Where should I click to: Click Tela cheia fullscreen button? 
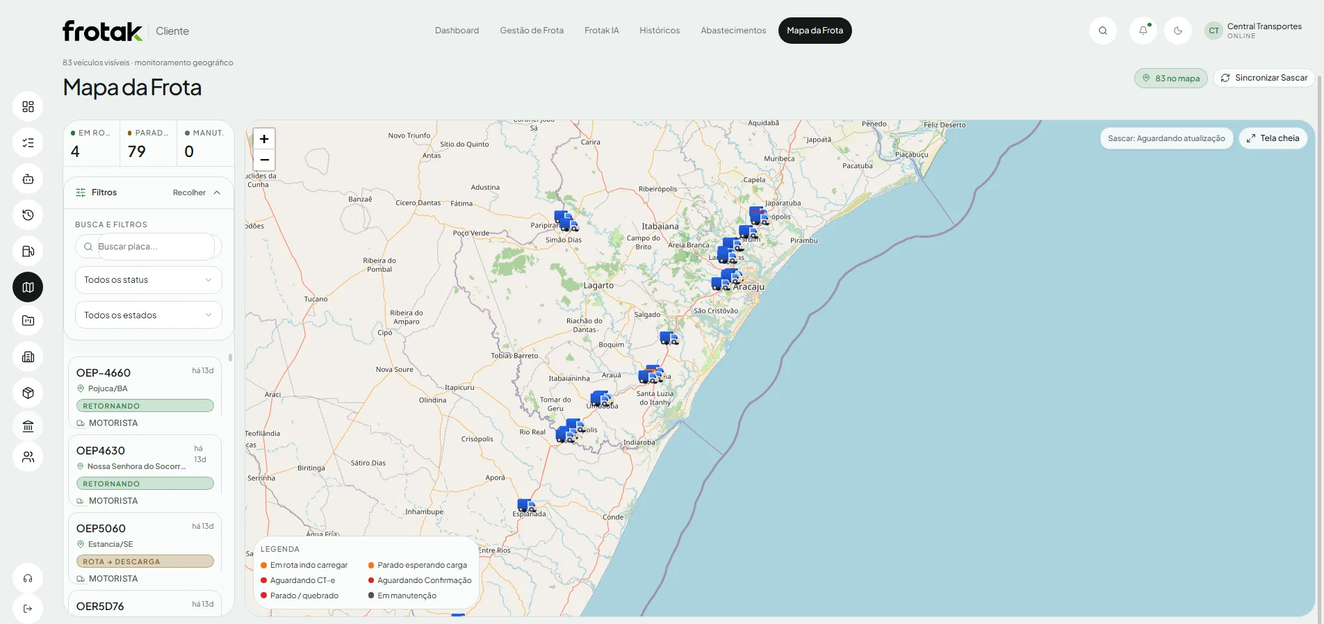pyautogui.click(x=1273, y=138)
